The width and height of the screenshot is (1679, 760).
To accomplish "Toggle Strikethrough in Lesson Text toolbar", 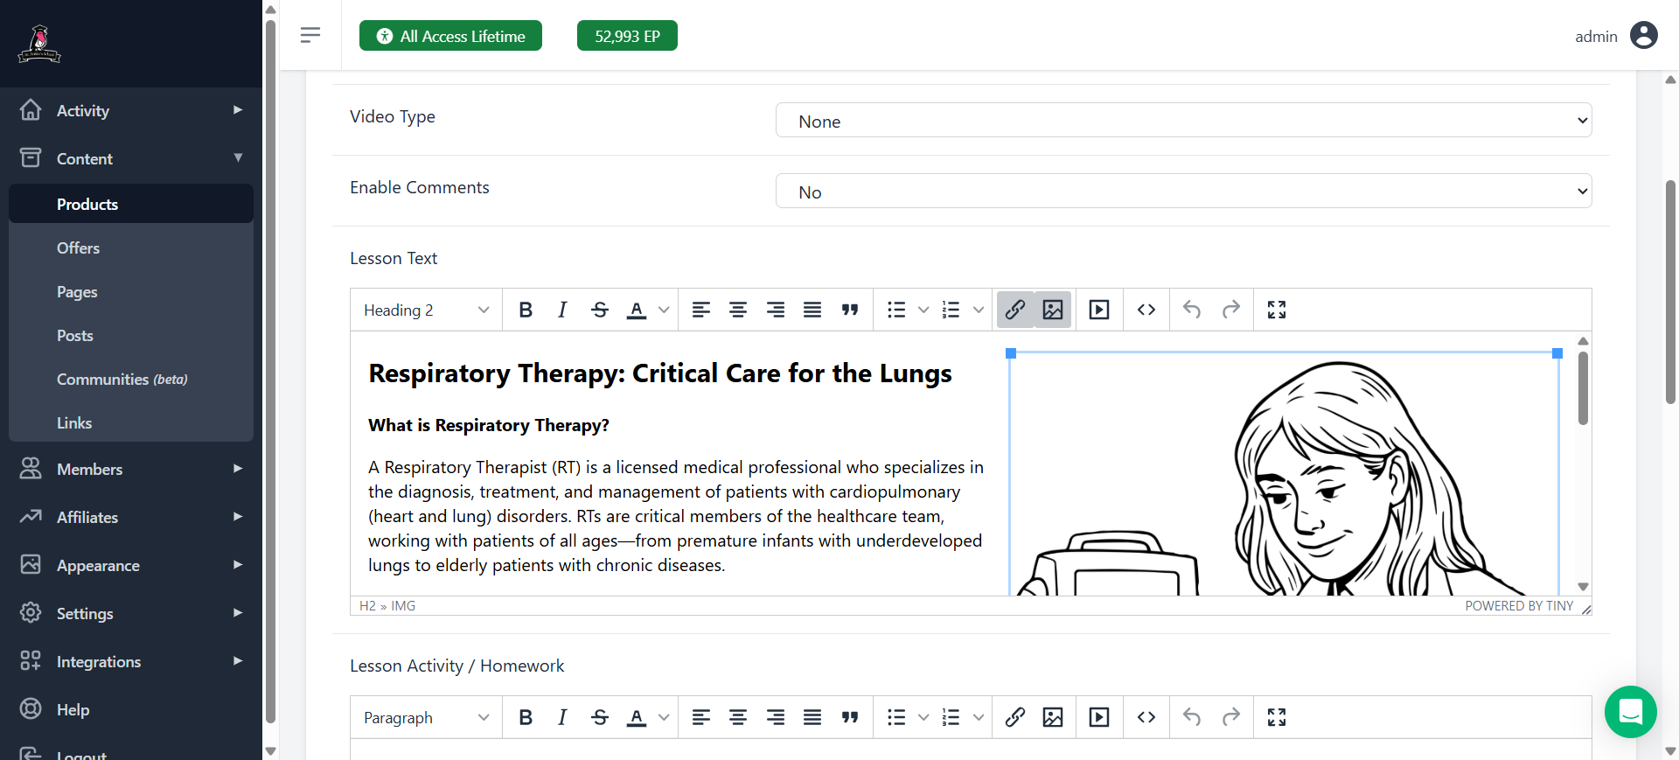I will [600, 310].
